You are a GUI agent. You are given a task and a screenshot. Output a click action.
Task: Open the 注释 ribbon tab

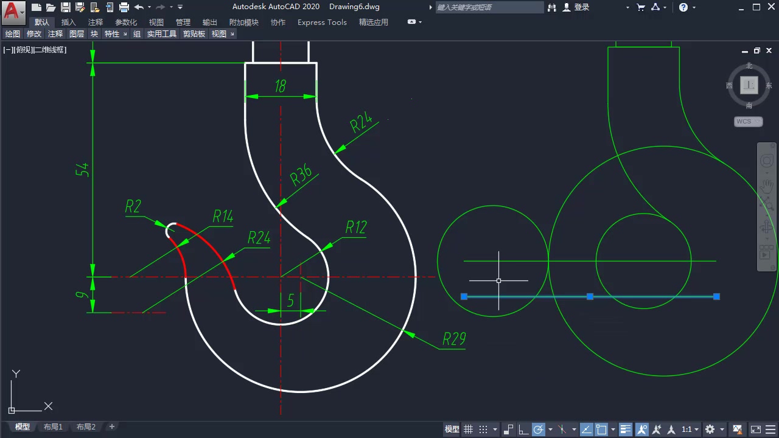click(x=96, y=23)
